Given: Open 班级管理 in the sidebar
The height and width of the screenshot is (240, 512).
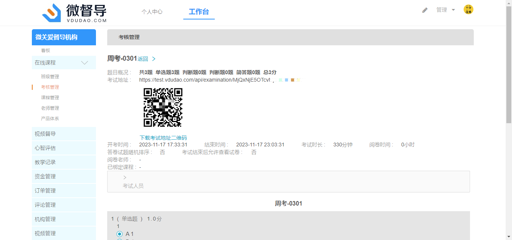Looking at the screenshot, I should click(50, 77).
